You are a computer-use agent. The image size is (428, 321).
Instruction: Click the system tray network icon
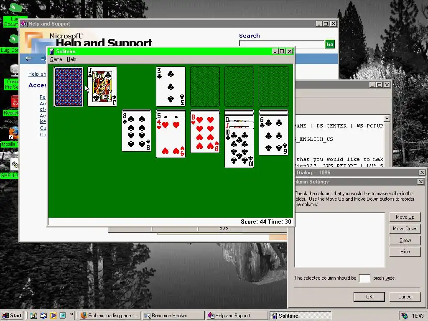pos(404,316)
